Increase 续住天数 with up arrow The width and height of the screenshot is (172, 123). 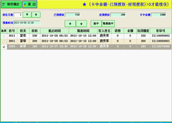(36, 15)
